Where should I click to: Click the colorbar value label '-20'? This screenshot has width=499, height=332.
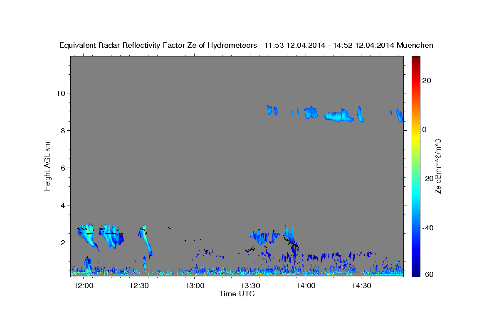pos(428,178)
